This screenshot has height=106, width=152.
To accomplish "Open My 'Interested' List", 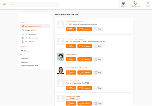I will [x=30, y=38].
